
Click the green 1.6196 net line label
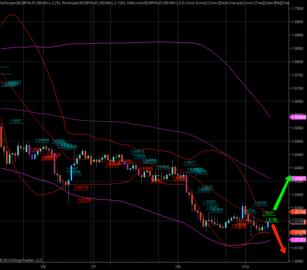tap(271, 220)
